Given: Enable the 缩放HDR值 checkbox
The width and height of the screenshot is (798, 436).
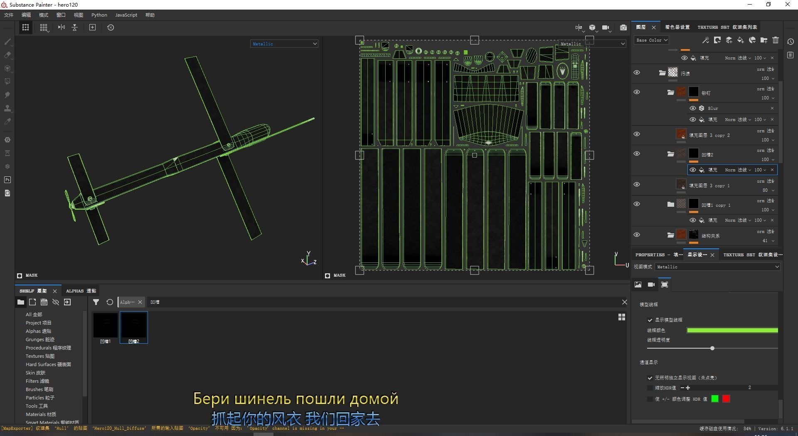Looking at the screenshot, I should pyautogui.click(x=650, y=388).
